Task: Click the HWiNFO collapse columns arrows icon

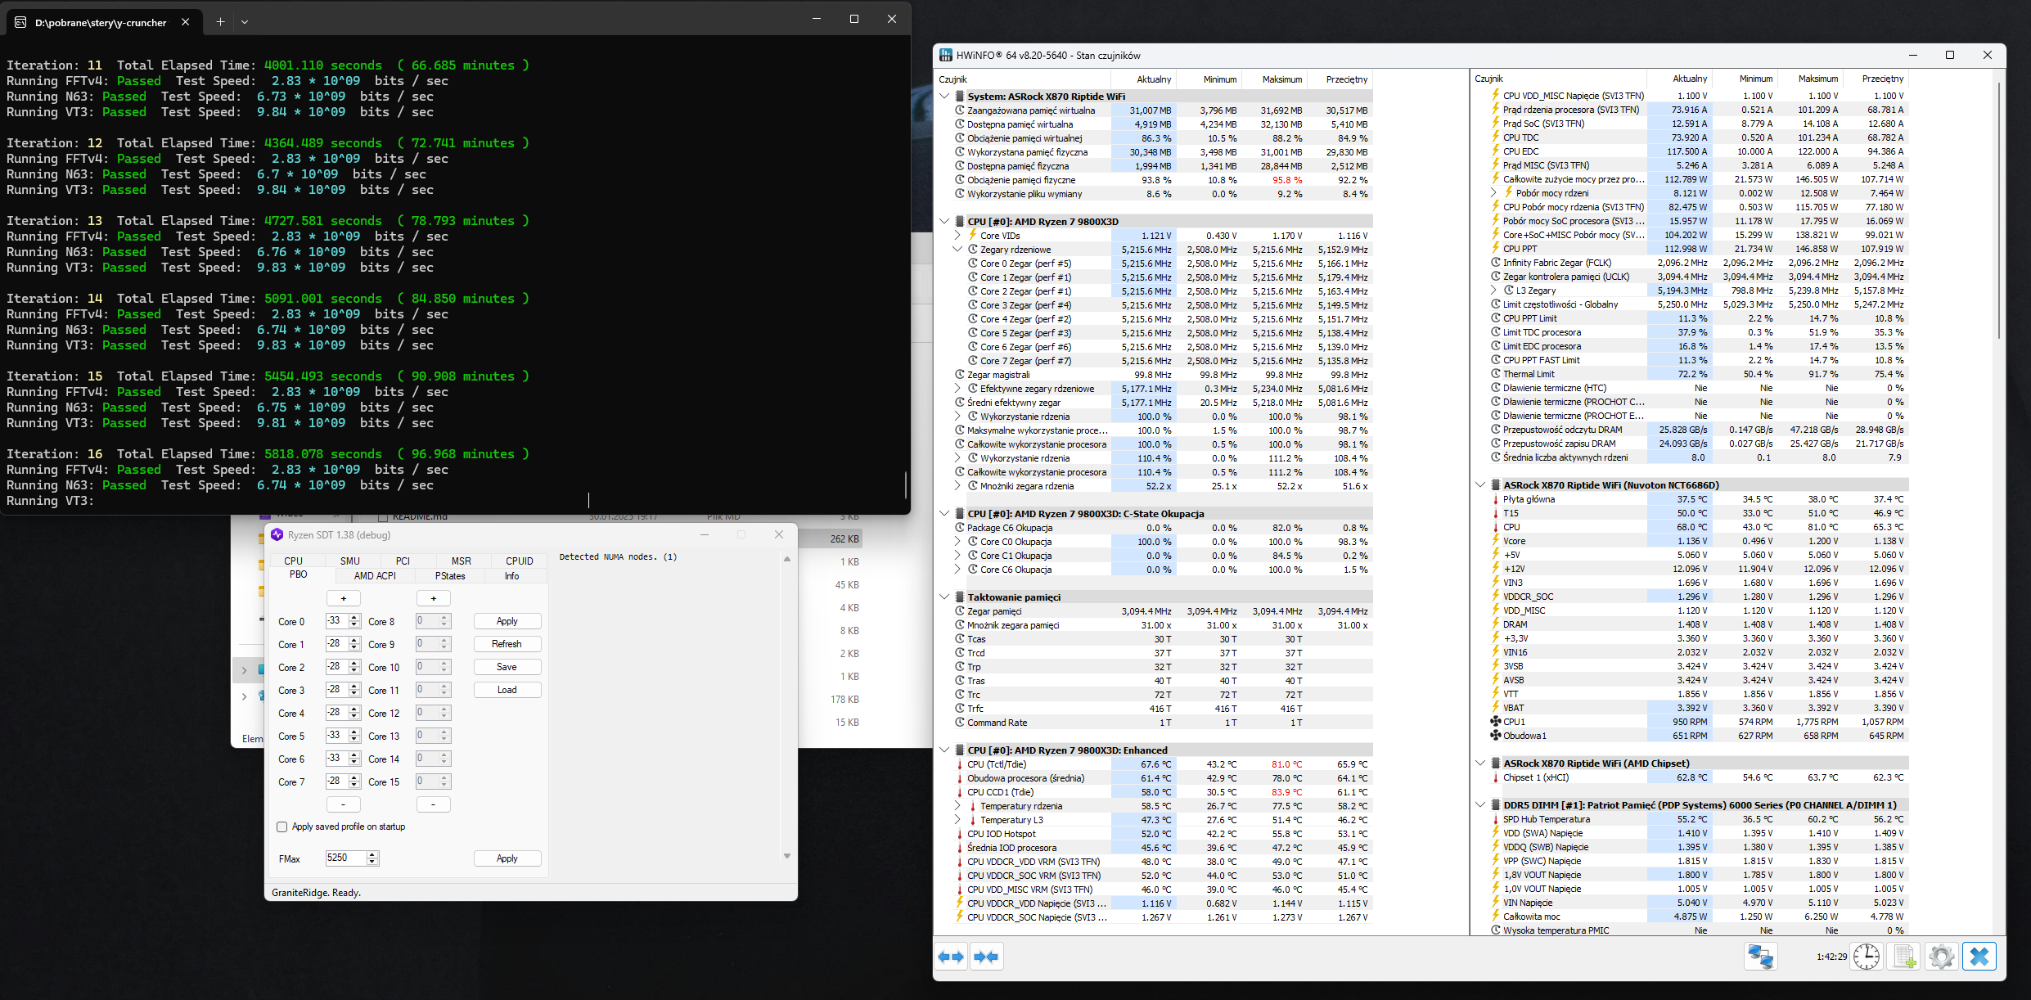Action: coord(986,957)
